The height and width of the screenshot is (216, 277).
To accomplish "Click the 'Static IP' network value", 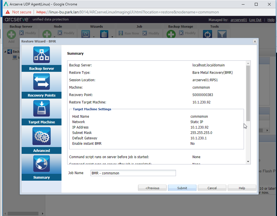I will [x=197, y=122].
